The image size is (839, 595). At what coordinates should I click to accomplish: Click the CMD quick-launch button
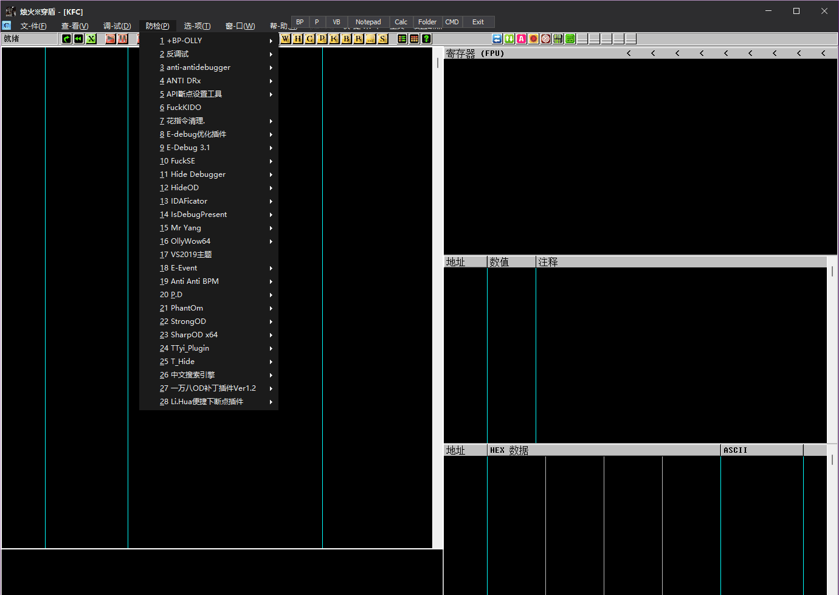(x=452, y=22)
